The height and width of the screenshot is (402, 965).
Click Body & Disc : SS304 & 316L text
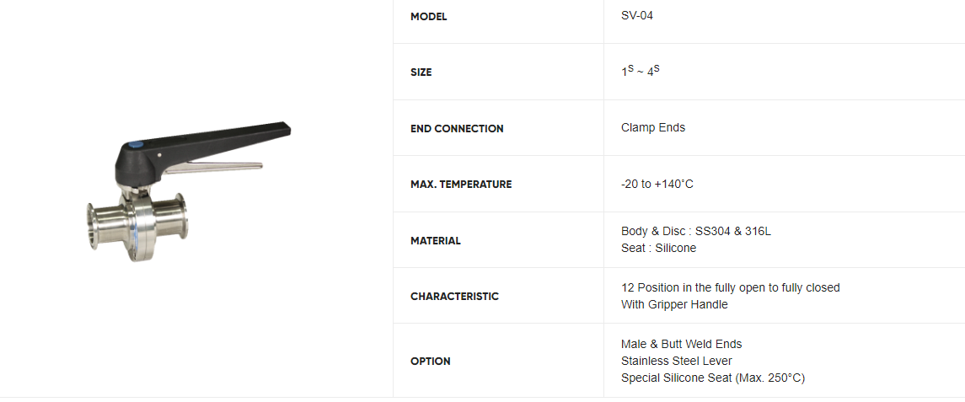click(696, 232)
